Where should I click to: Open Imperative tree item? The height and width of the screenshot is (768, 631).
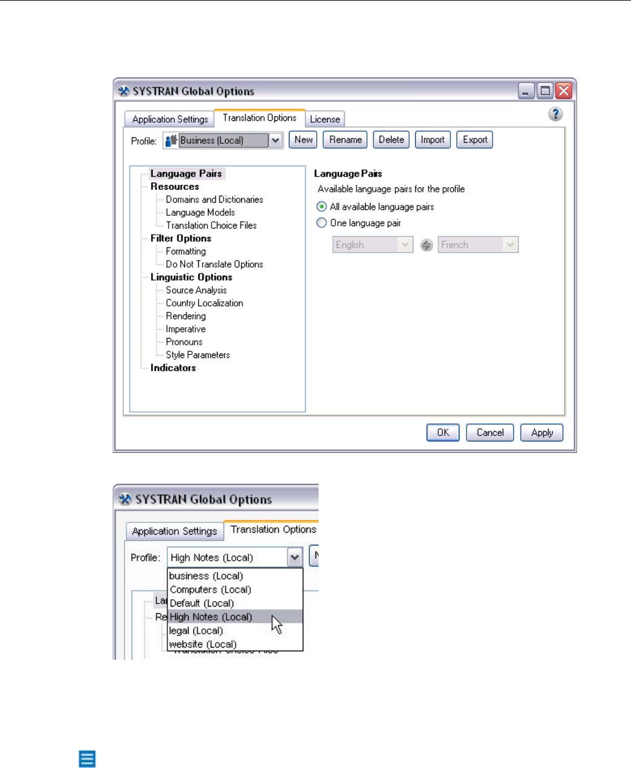[x=186, y=329]
